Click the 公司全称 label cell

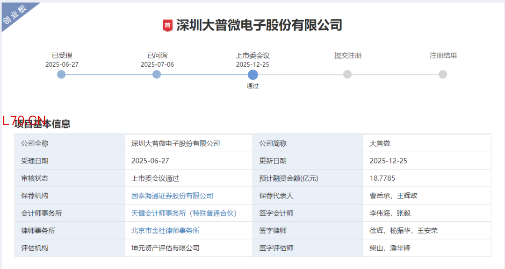[70, 143]
